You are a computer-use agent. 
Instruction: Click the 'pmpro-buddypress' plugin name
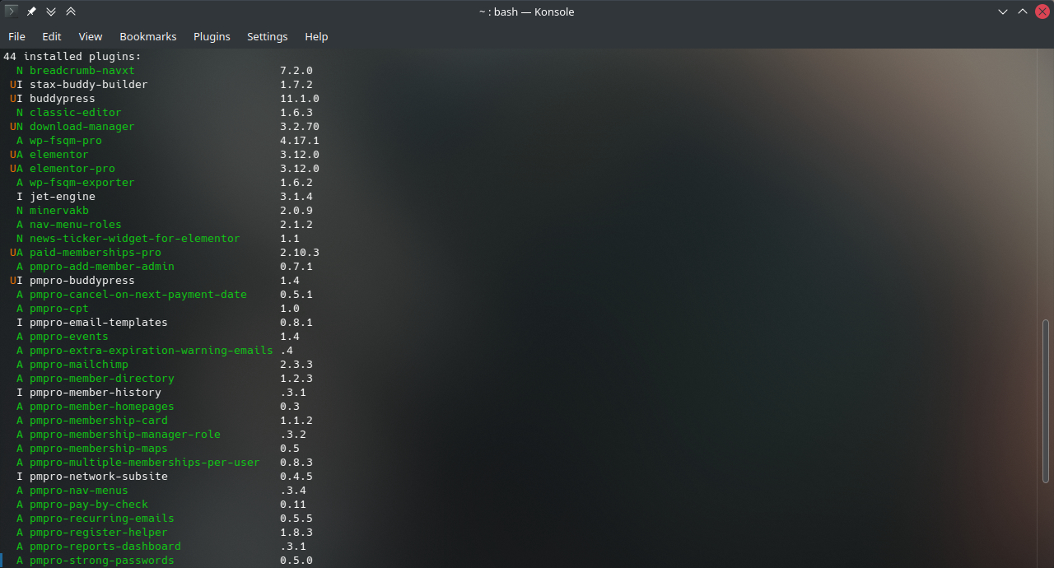[82, 281]
